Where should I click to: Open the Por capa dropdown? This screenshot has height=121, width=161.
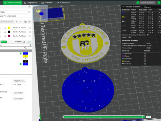[18, 84]
